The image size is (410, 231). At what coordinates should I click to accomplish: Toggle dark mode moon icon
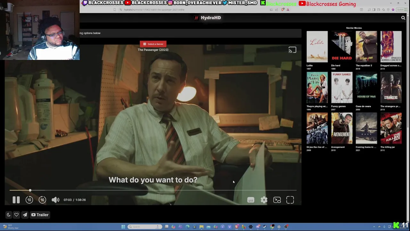pos(9,215)
